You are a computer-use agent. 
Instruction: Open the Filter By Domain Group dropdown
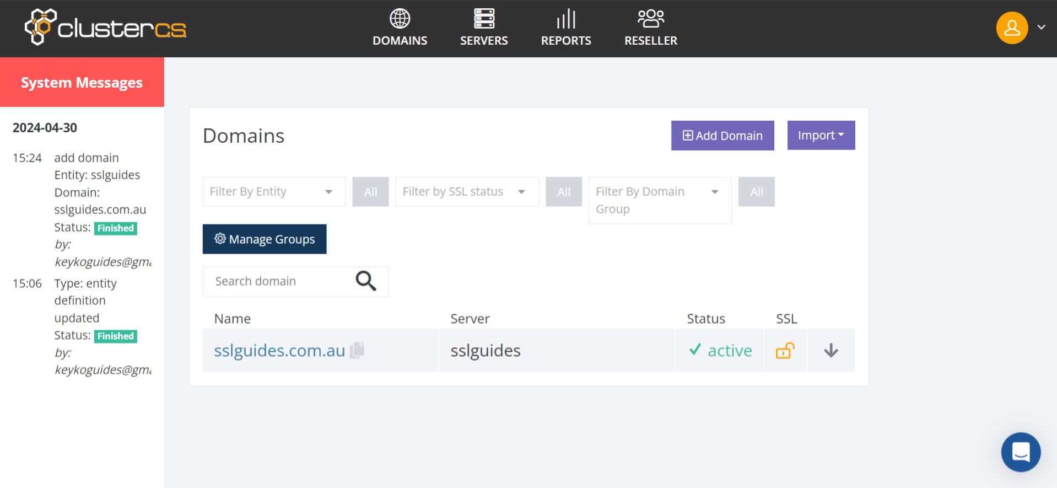pos(660,200)
